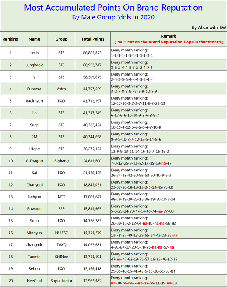This screenshot has width=227, height=287.
Task: Click monthly ranking 1-1-1-1-1-1-1-1-1-1-1-1
Action: point(132,55)
